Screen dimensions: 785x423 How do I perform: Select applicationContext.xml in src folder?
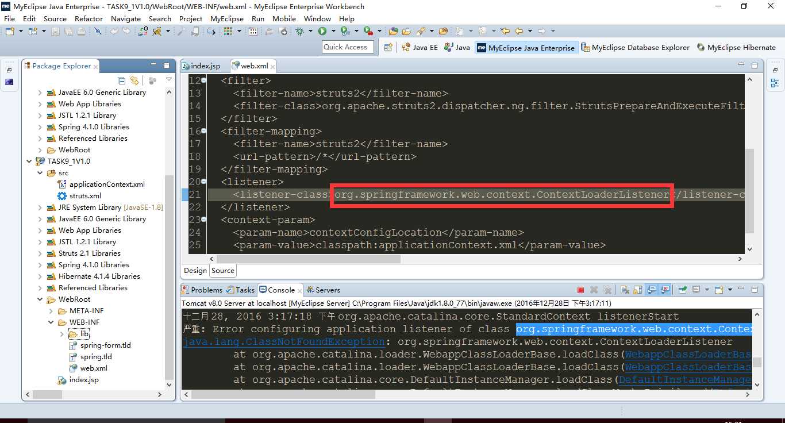click(101, 184)
